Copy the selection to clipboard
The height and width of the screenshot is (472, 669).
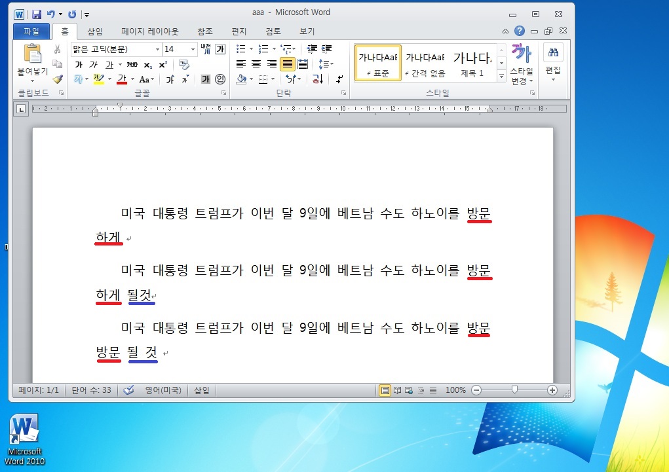pos(57,64)
